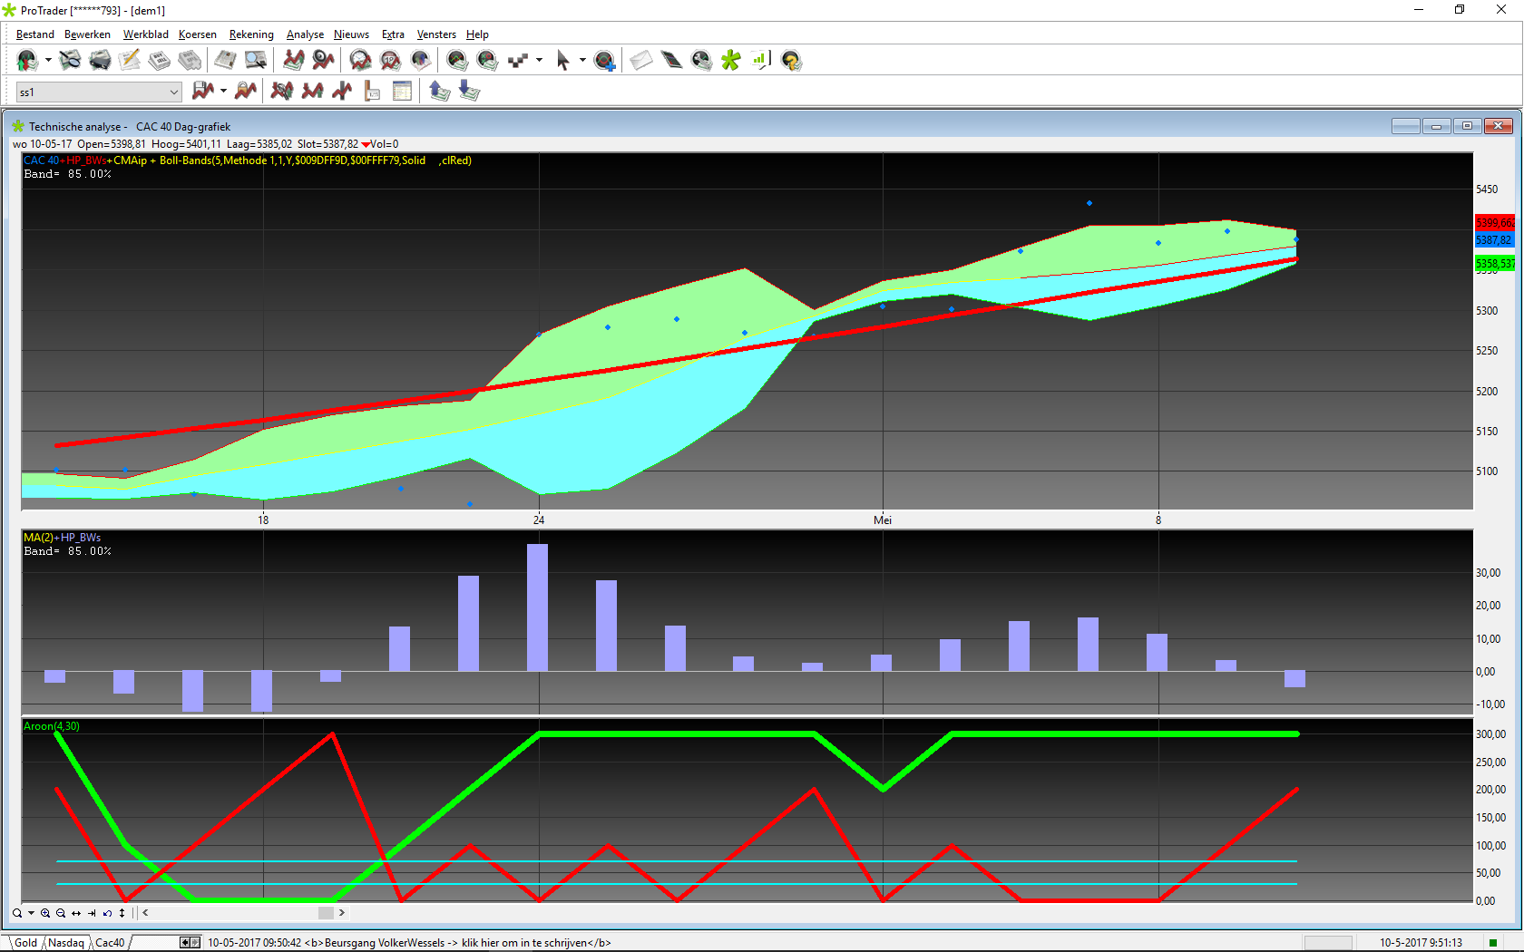1524x952 pixels.
Task: Click the globe pie chart icon
Action: click(420, 61)
